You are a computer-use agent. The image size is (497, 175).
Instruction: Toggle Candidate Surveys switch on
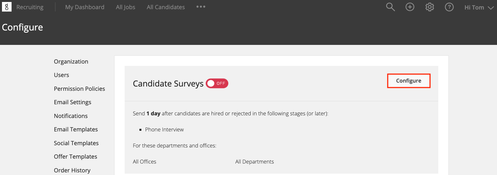(x=217, y=83)
